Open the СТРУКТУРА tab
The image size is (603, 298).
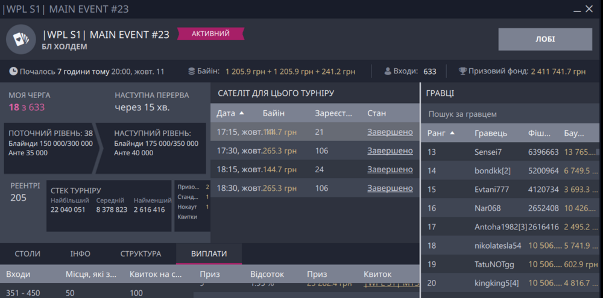(x=140, y=253)
